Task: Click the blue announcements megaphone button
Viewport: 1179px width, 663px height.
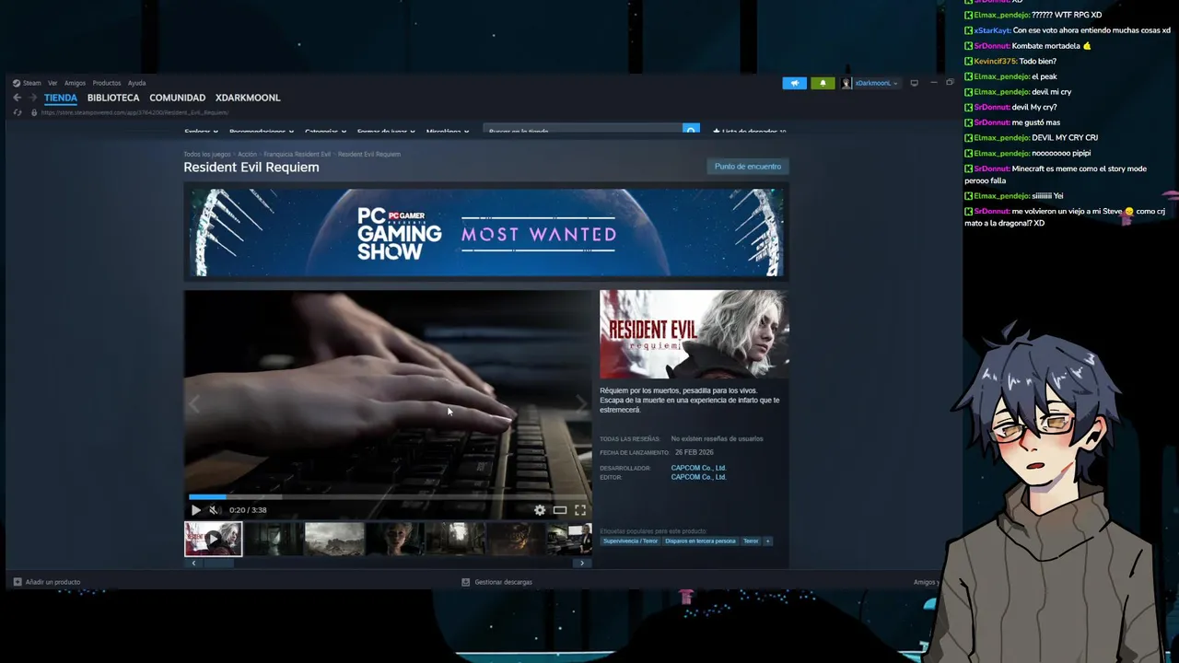Action: tap(794, 83)
